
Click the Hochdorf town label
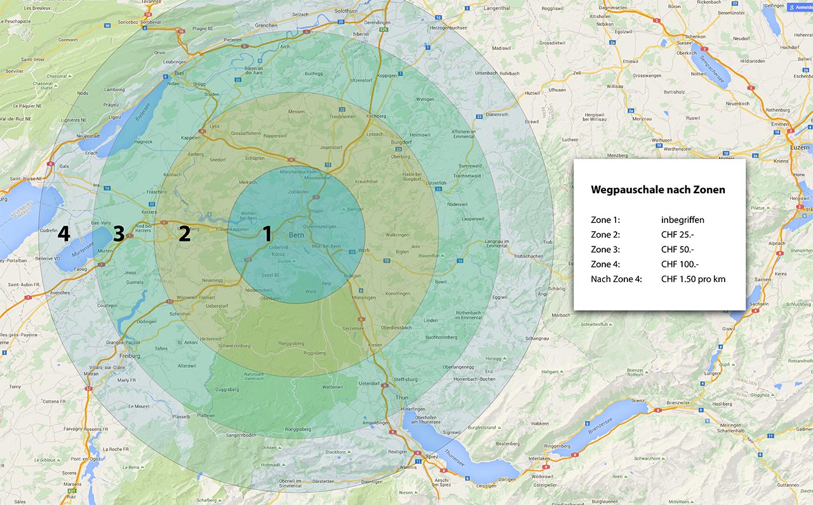(x=789, y=48)
